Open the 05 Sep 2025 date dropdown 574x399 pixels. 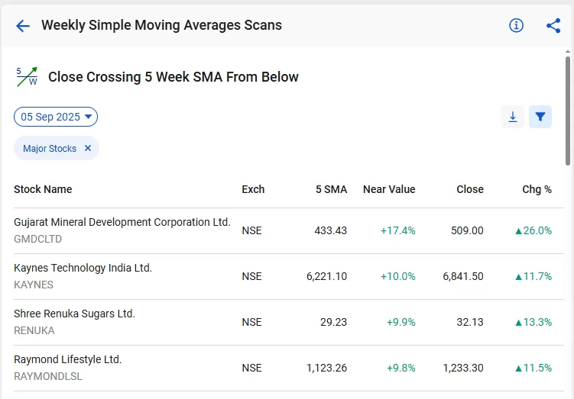coord(56,117)
